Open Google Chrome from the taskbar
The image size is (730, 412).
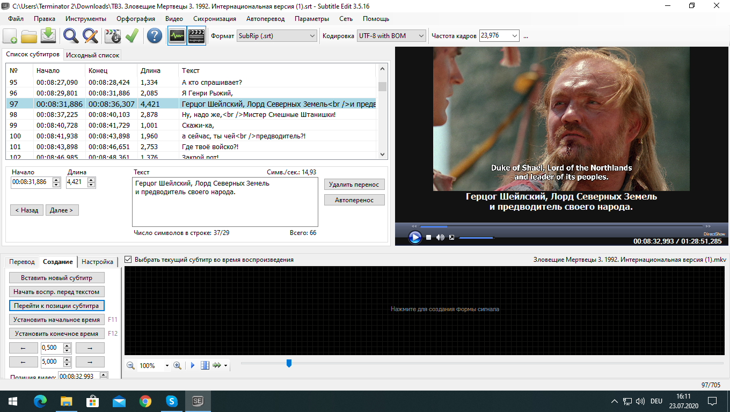145,401
